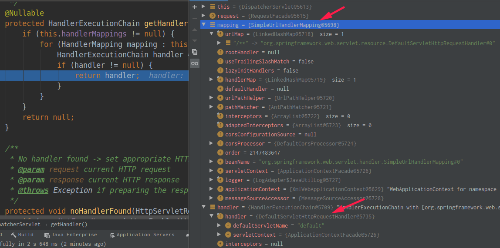
Task: Collapse the urlMap LinkedHashMap node
Action: (211, 34)
